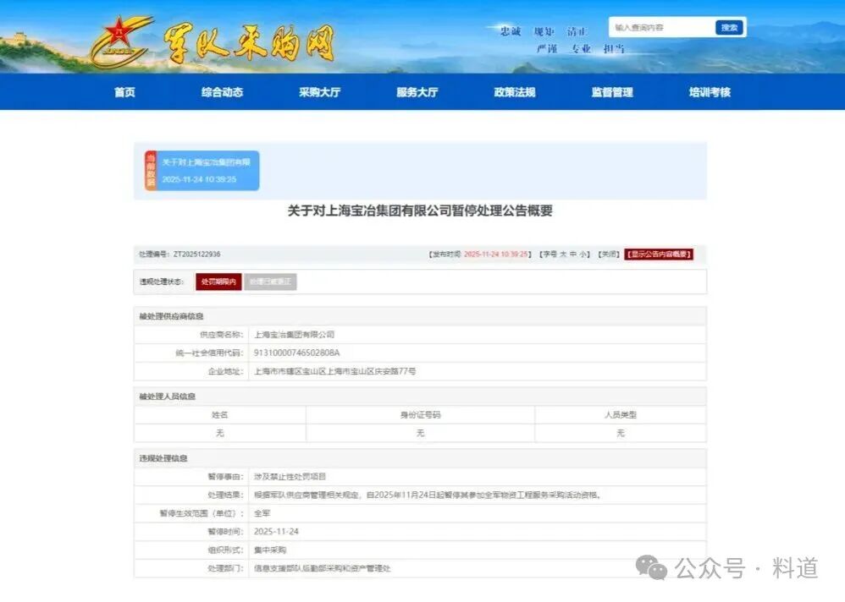Click the 违规处理状态 label

point(162,282)
